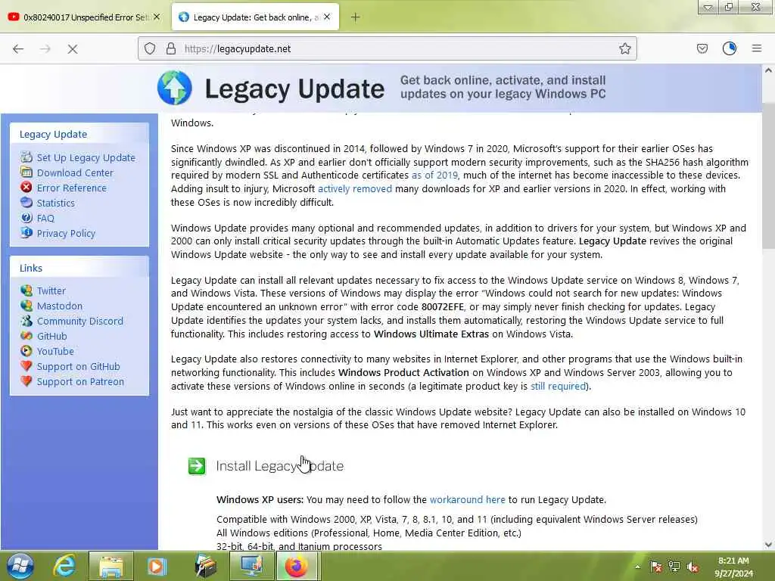Viewport: 775px width, 581px height.
Task: Click the forward navigation arrow
Action: (45, 48)
